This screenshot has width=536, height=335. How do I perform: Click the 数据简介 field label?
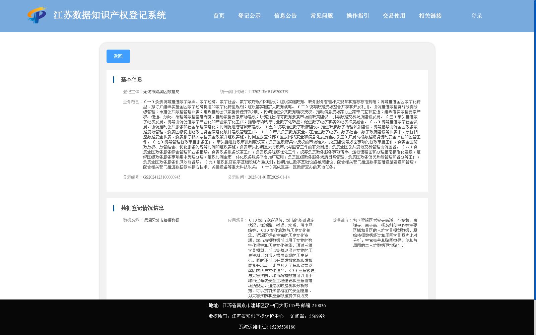(343, 220)
